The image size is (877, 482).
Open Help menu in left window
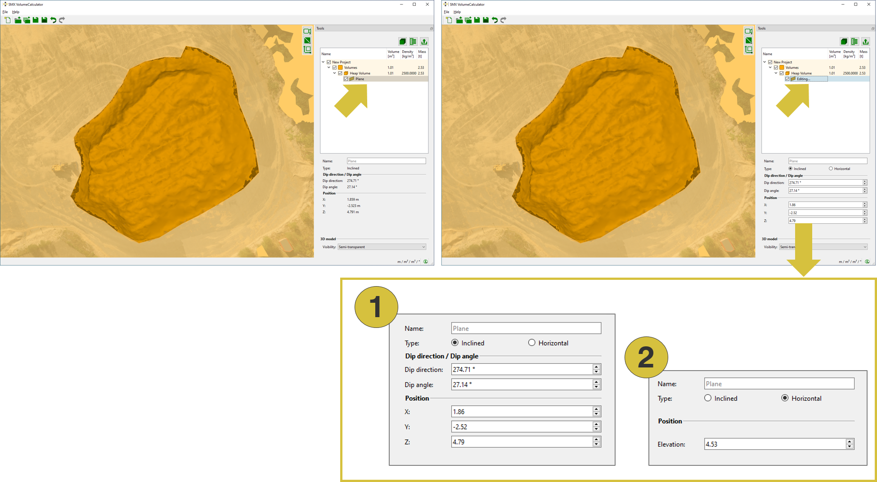(16, 12)
